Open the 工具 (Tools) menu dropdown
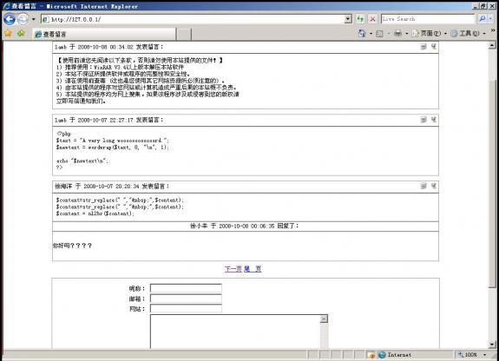Image resolution: width=499 pixels, height=361 pixels. (x=484, y=34)
